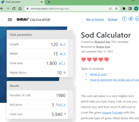Go forward with the browser forward arrow
This screenshot has height=122, width=139.
click(x=8, y=9)
